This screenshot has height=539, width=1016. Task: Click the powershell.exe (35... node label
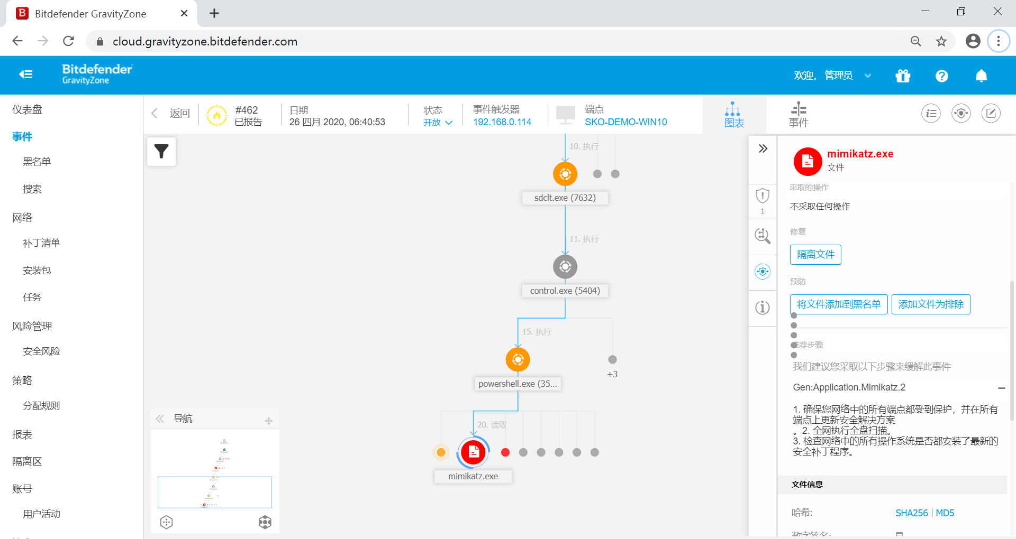coord(518,384)
